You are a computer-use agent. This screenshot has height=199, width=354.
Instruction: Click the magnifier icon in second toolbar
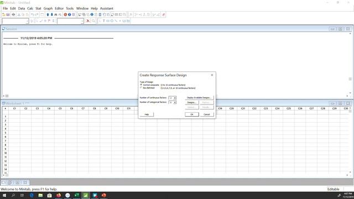pos(93,21)
